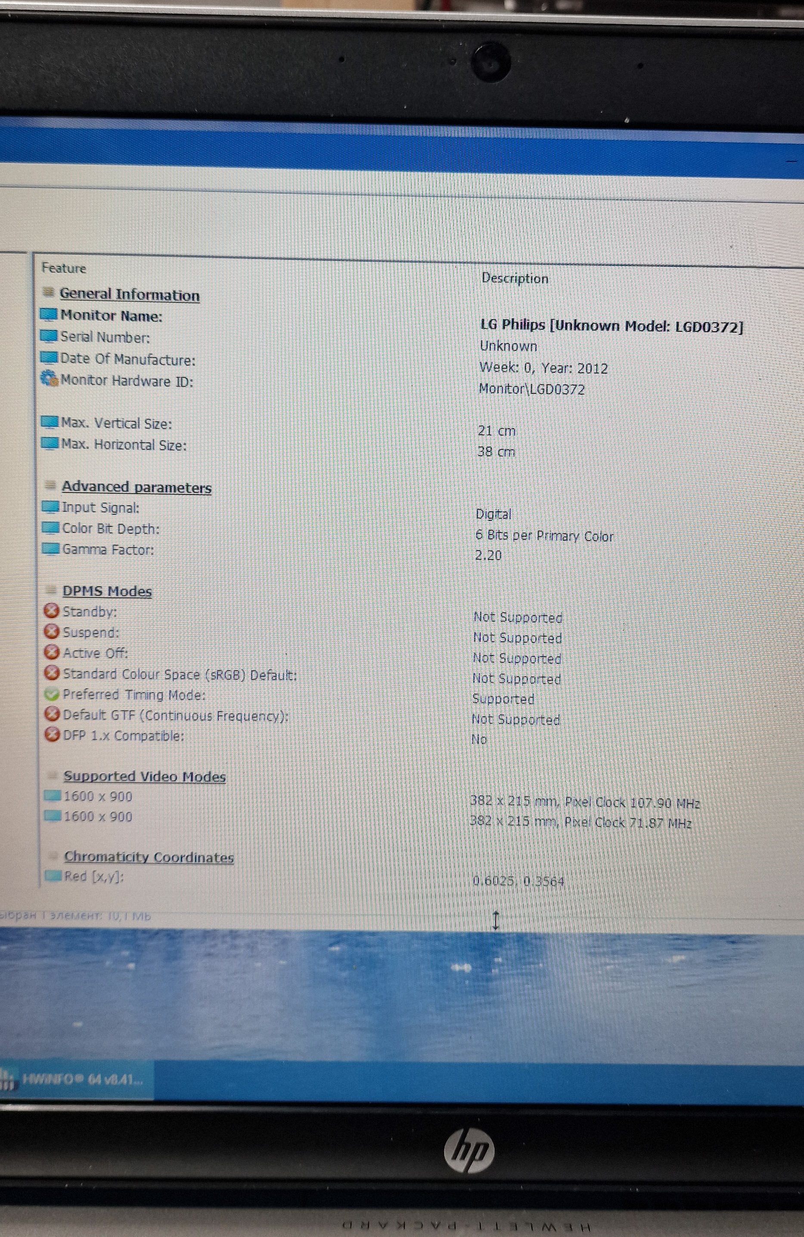Click the Max. Vertical Size label

117,424
